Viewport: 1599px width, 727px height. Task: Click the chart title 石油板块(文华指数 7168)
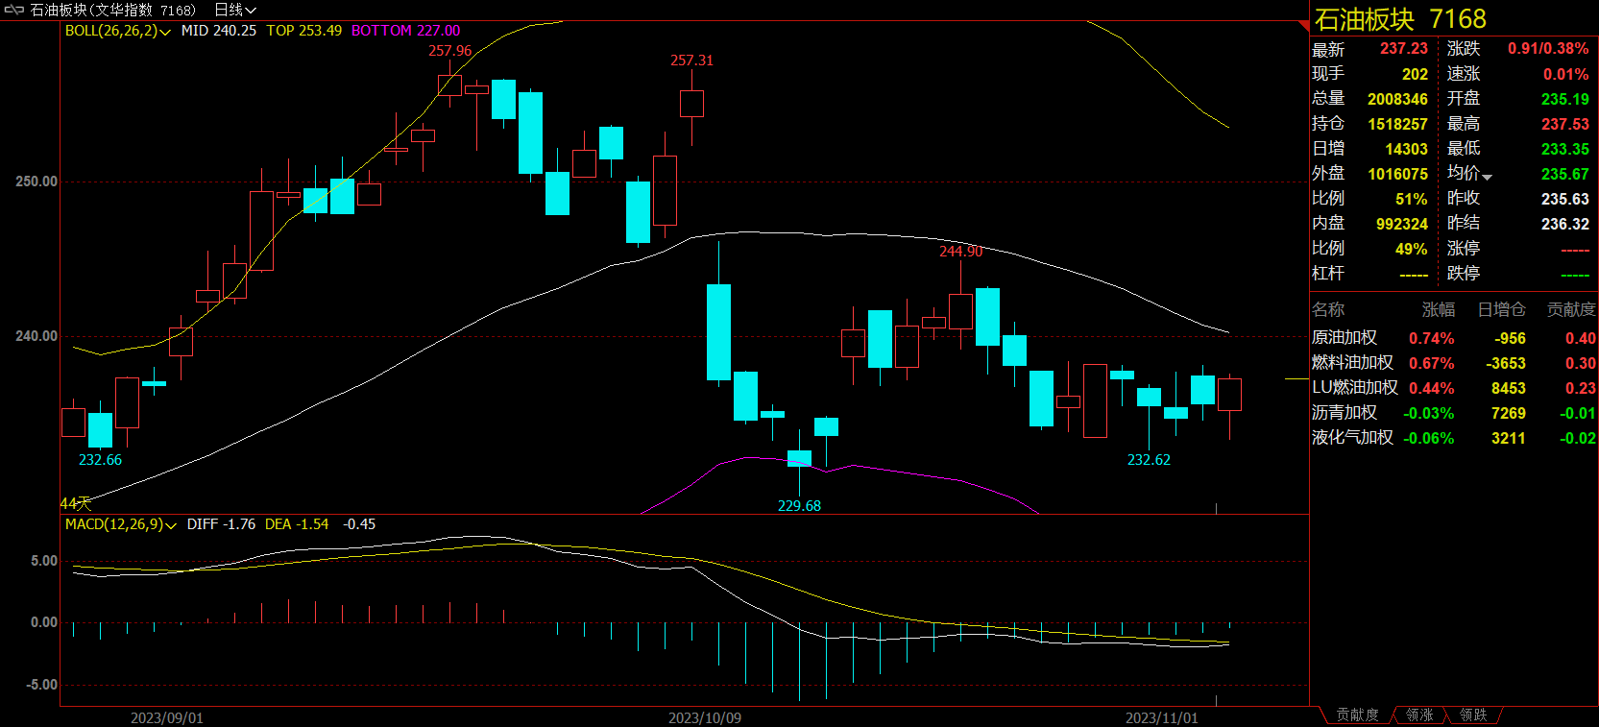pyautogui.click(x=113, y=10)
